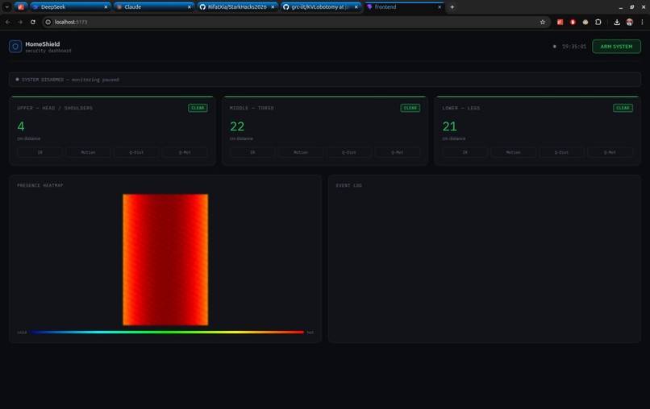Screen dimensions: 650x409
Task: Open a new browser tab
Action: point(452,6)
